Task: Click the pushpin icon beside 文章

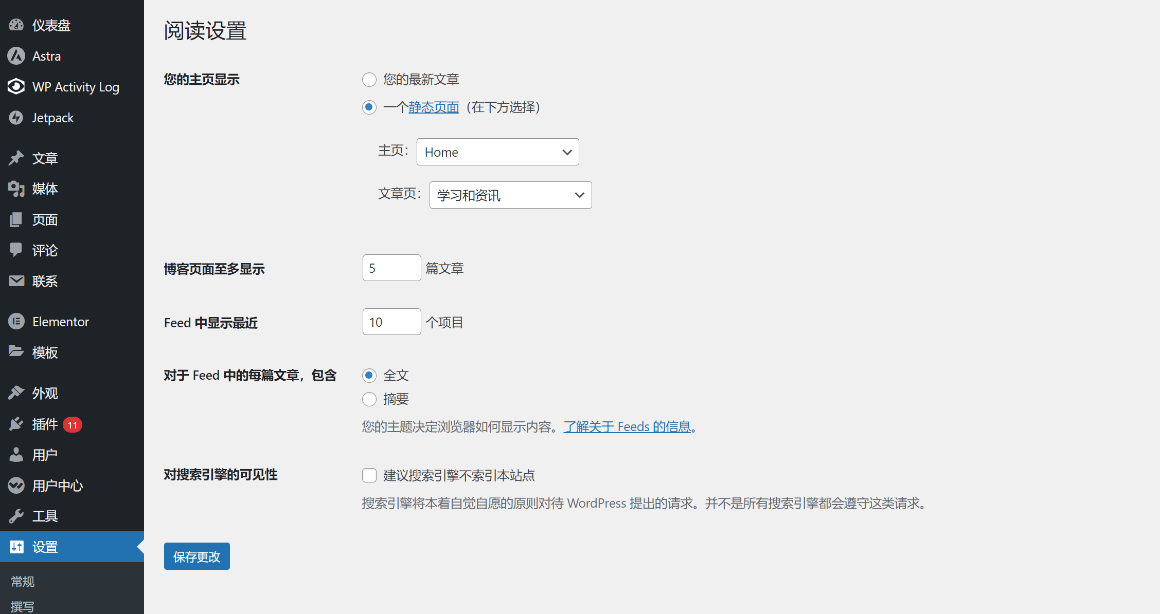Action: click(16, 158)
